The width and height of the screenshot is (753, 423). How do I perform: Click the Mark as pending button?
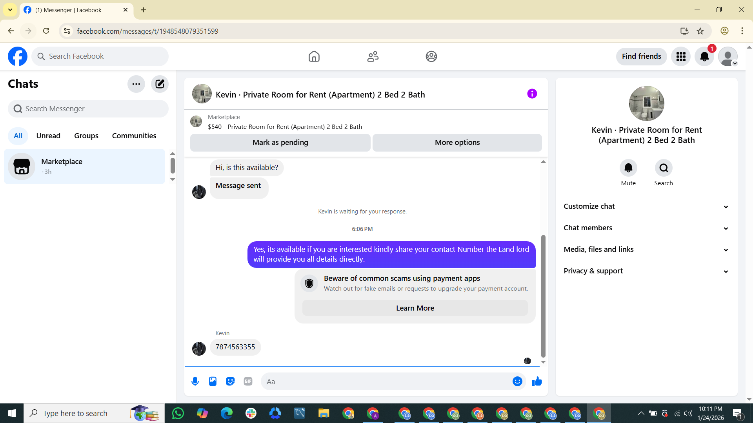280,143
